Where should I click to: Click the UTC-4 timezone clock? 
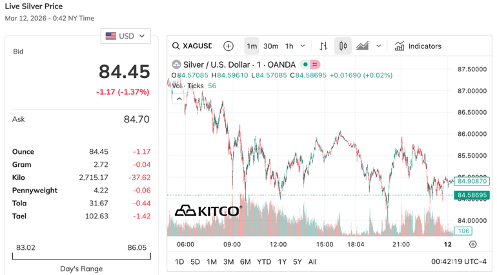point(457,262)
